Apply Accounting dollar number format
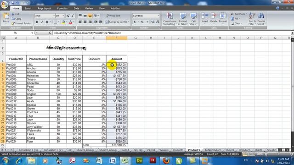294x165 pixels. tap(135, 22)
